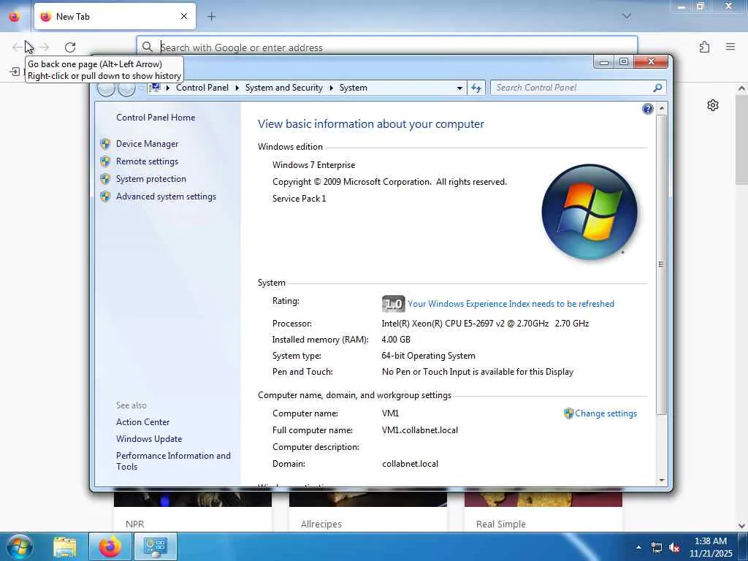748x561 pixels.
Task: Click the shield icon beside Change settings
Action: coord(568,413)
